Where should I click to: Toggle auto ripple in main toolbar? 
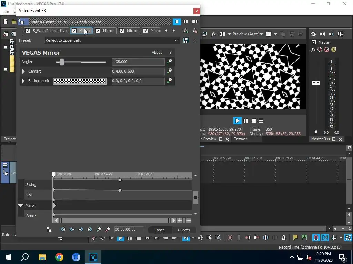(x=334, y=238)
